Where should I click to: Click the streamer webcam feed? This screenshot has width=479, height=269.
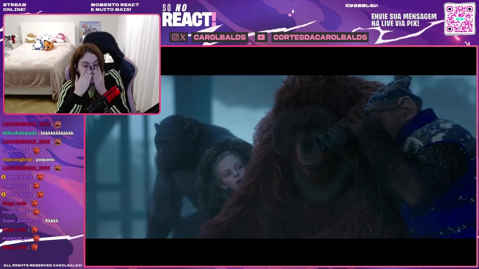tap(82, 64)
